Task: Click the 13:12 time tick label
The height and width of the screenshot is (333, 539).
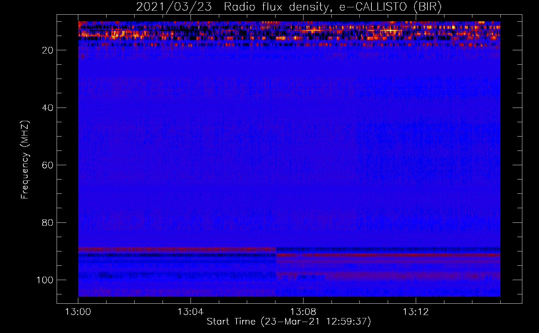Action: 416,312
